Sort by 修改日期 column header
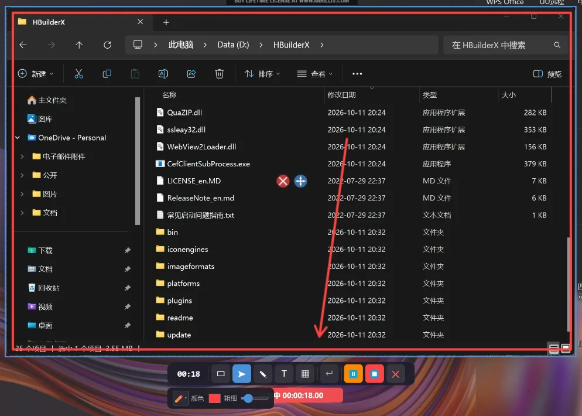The width and height of the screenshot is (582, 416). click(342, 95)
